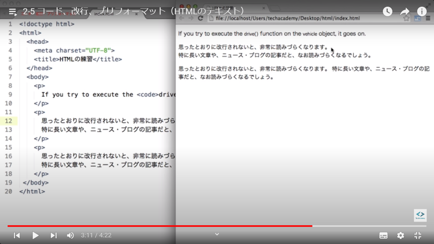
Task: Click the </p> tag on line 18
Action: point(41,174)
